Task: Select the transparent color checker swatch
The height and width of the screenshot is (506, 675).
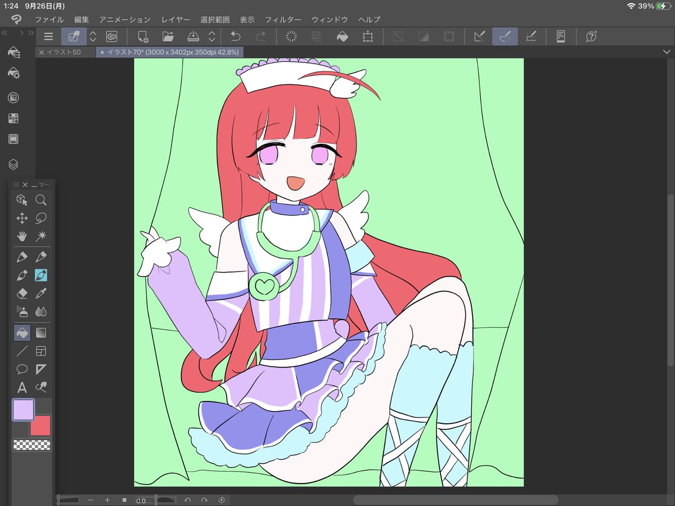Action: 32,445
